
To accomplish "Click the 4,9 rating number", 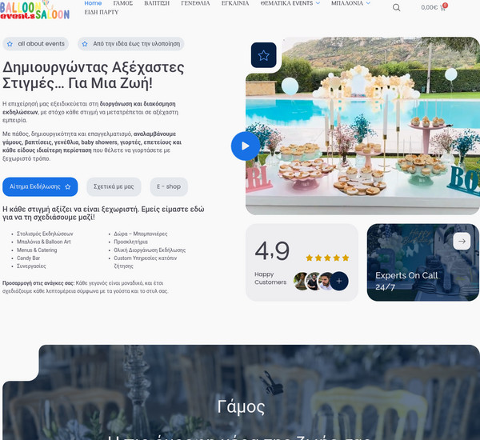I will 272,251.
